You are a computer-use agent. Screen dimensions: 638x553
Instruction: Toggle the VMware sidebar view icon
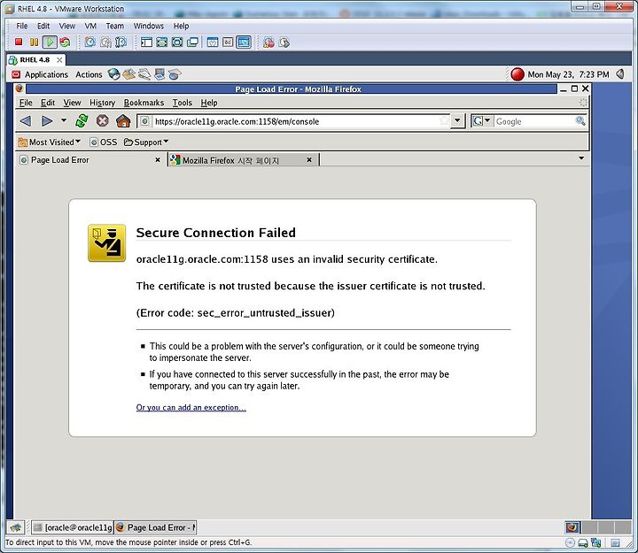tap(146, 42)
